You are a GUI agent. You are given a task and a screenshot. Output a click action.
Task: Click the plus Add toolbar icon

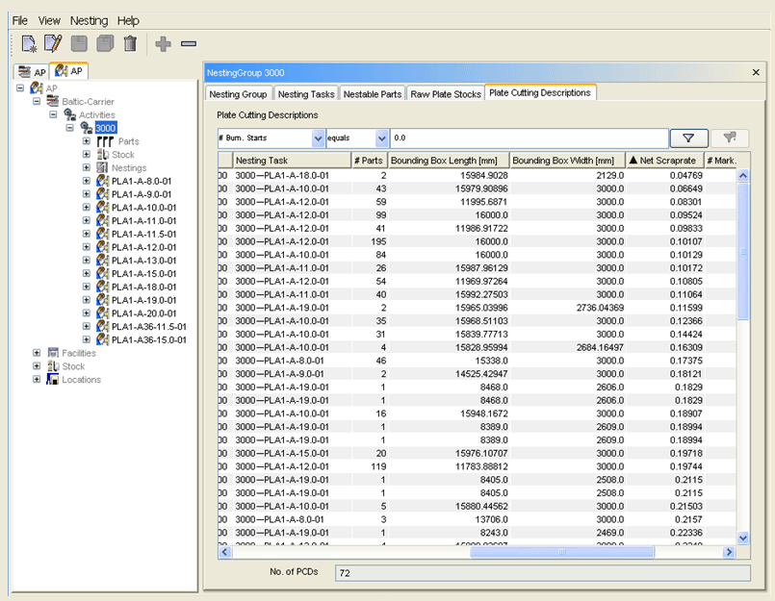(163, 44)
